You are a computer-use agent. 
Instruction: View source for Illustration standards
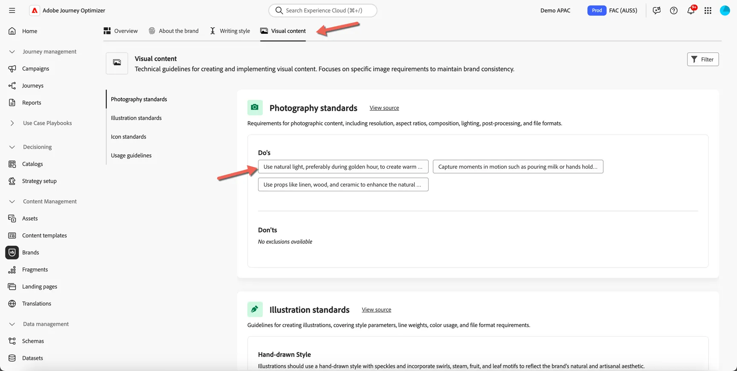click(377, 310)
